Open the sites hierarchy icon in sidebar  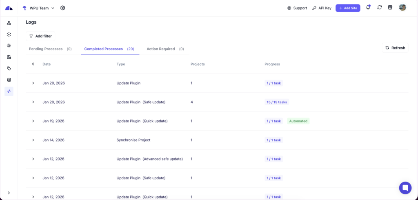click(9, 23)
